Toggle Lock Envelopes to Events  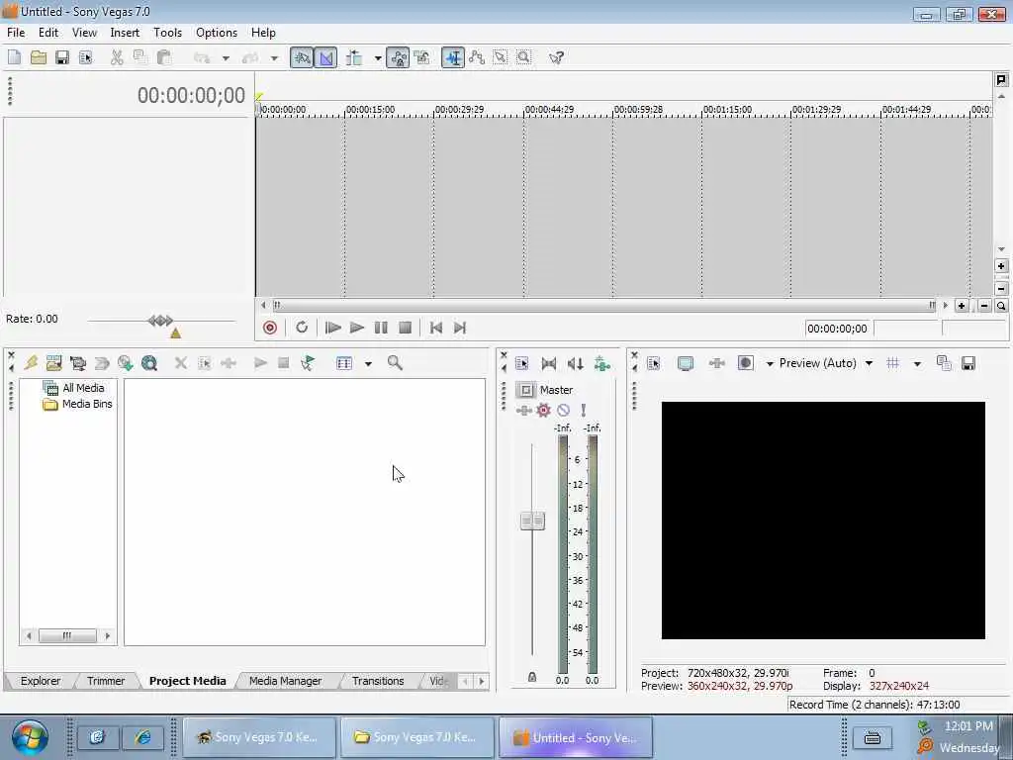[398, 57]
